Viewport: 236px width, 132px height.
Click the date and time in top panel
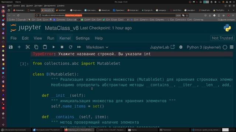click(x=121, y=2)
